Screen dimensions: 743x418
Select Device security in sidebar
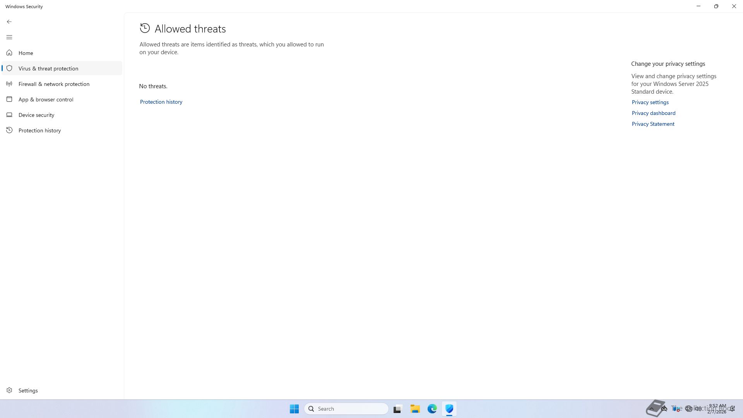tap(36, 115)
